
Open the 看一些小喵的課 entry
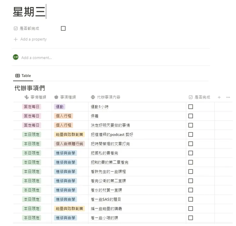pyautogui.click(x=104, y=218)
